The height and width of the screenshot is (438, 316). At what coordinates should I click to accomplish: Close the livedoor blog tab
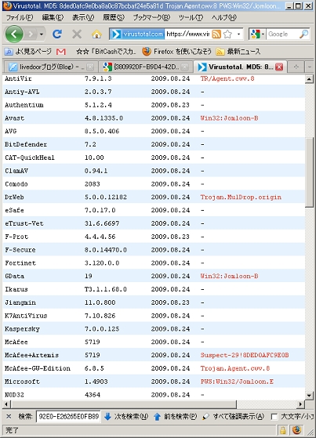[89, 67]
